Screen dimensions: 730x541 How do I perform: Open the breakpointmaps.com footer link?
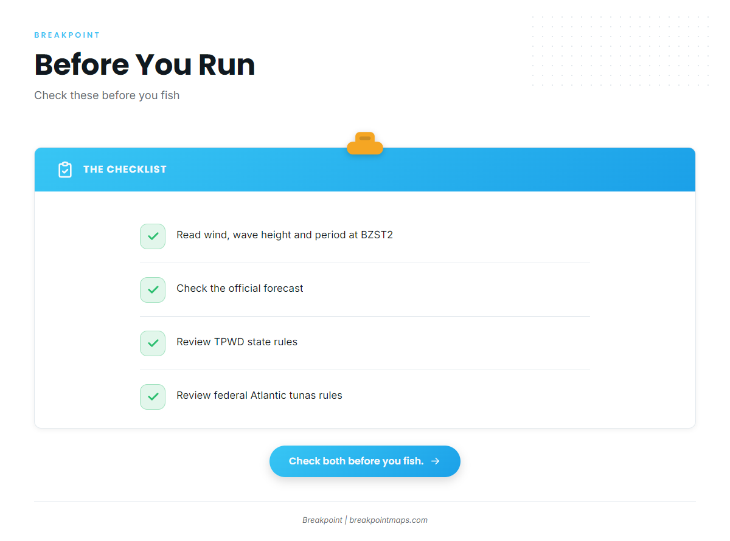(x=389, y=520)
